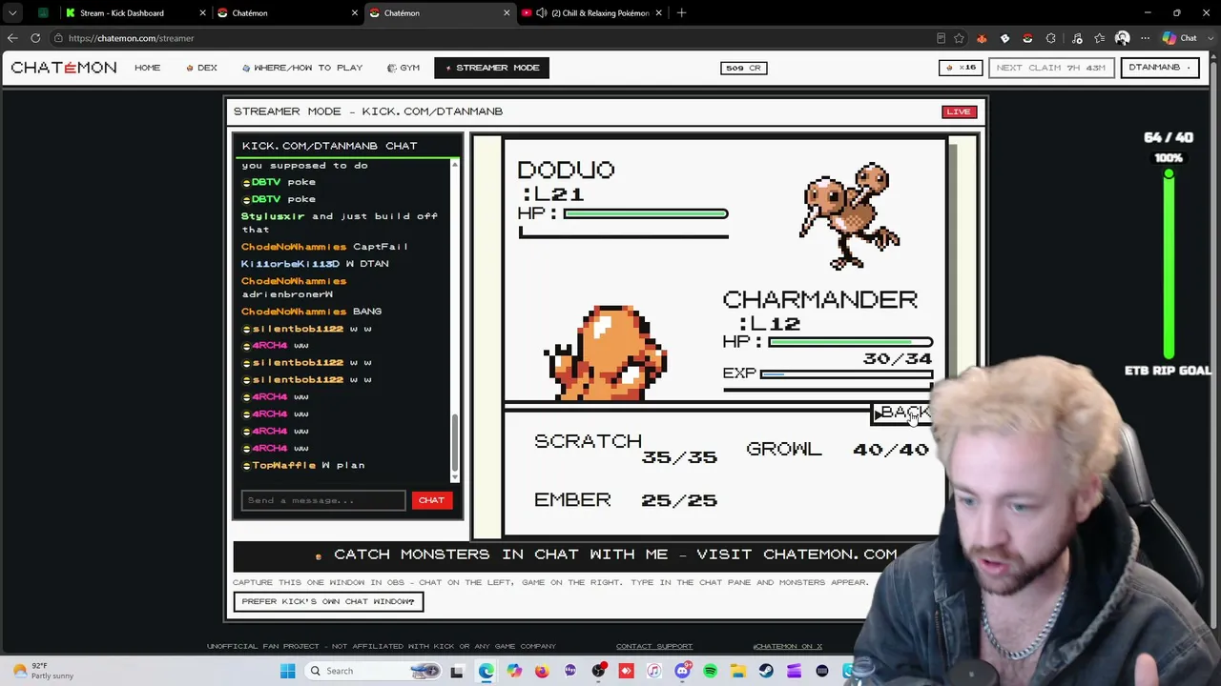Click BACK in the battle menu

click(x=901, y=413)
